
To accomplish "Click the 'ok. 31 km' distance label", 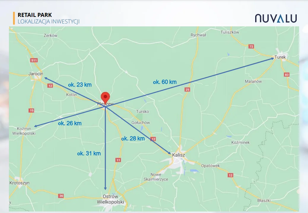I will coord(89,153).
